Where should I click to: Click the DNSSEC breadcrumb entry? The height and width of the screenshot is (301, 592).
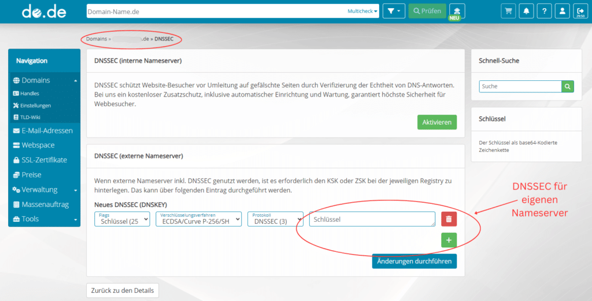[x=164, y=39]
